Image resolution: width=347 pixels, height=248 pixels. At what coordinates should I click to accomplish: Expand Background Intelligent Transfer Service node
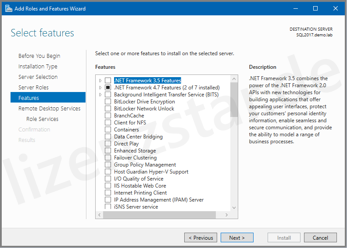click(x=100, y=95)
